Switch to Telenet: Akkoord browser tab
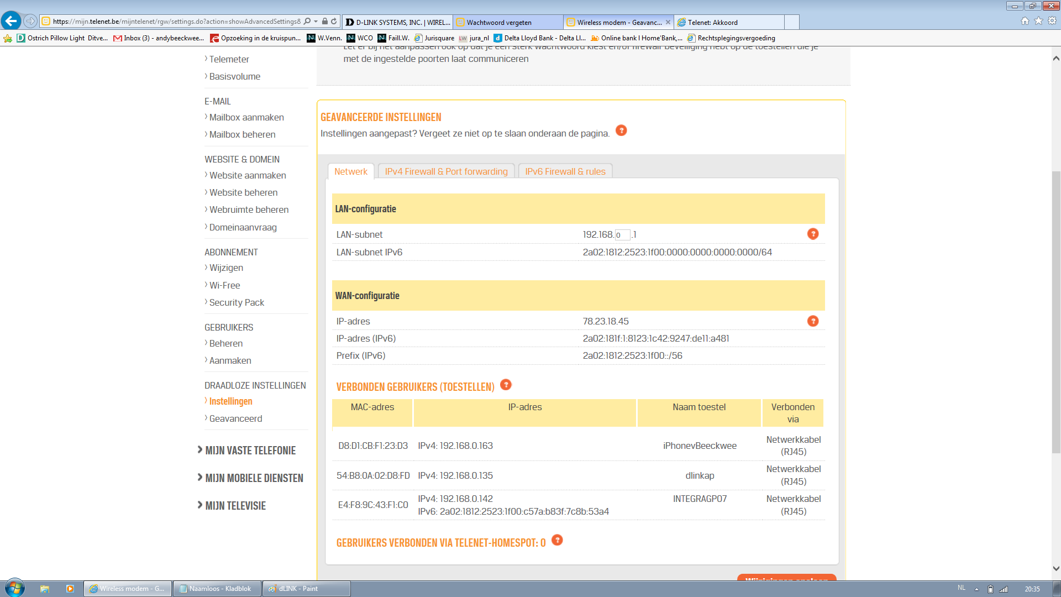The image size is (1061, 597). tap(729, 22)
